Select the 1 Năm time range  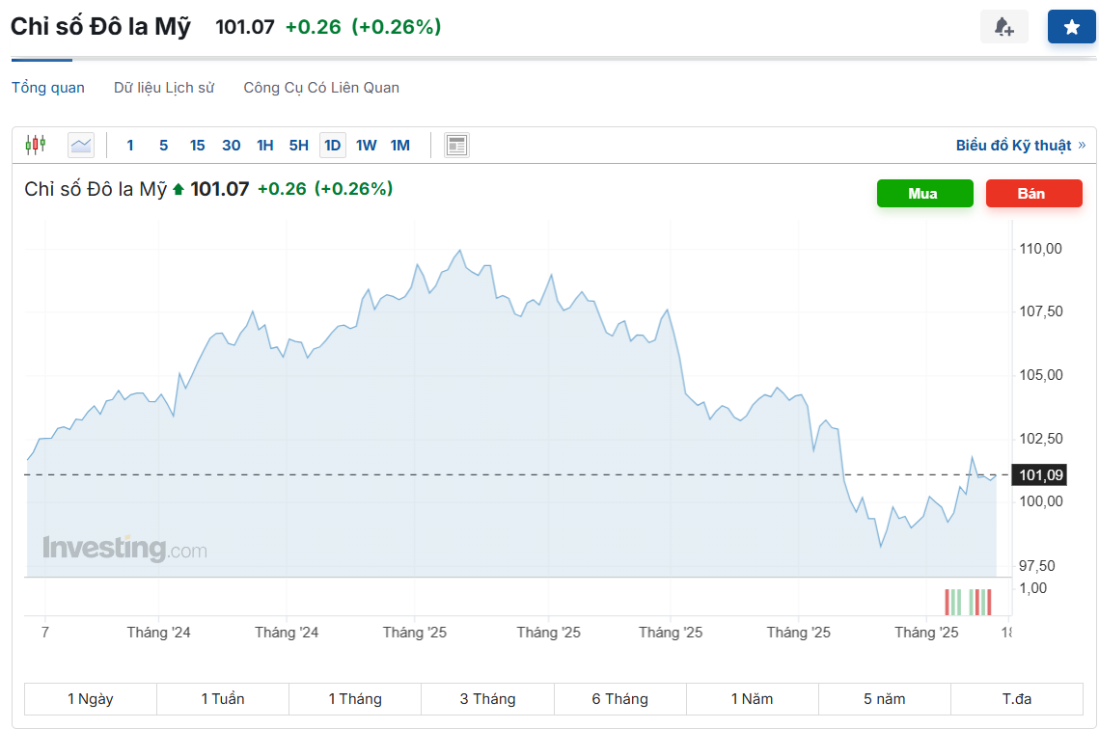[752, 699]
